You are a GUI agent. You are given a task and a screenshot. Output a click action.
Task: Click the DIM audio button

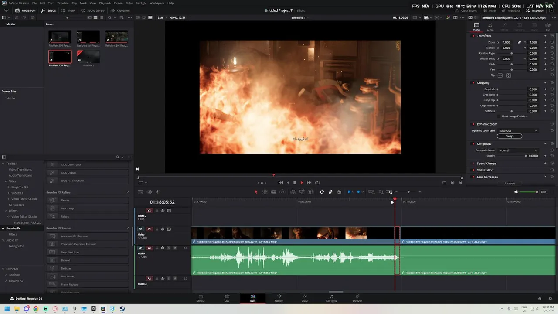pos(544,192)
